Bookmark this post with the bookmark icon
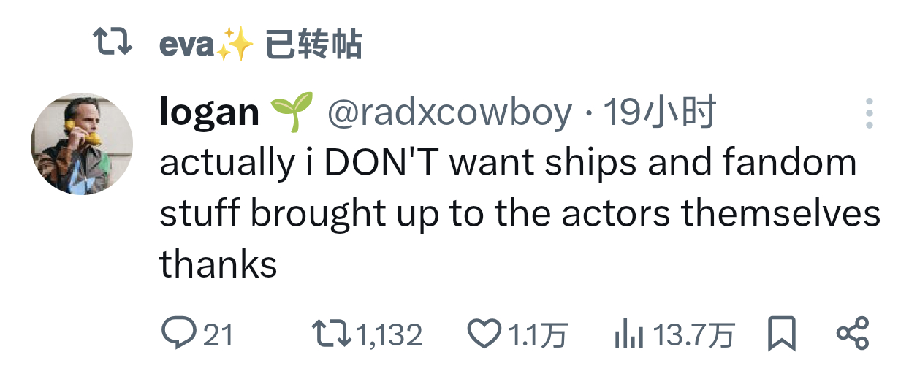 click(782, 334)
